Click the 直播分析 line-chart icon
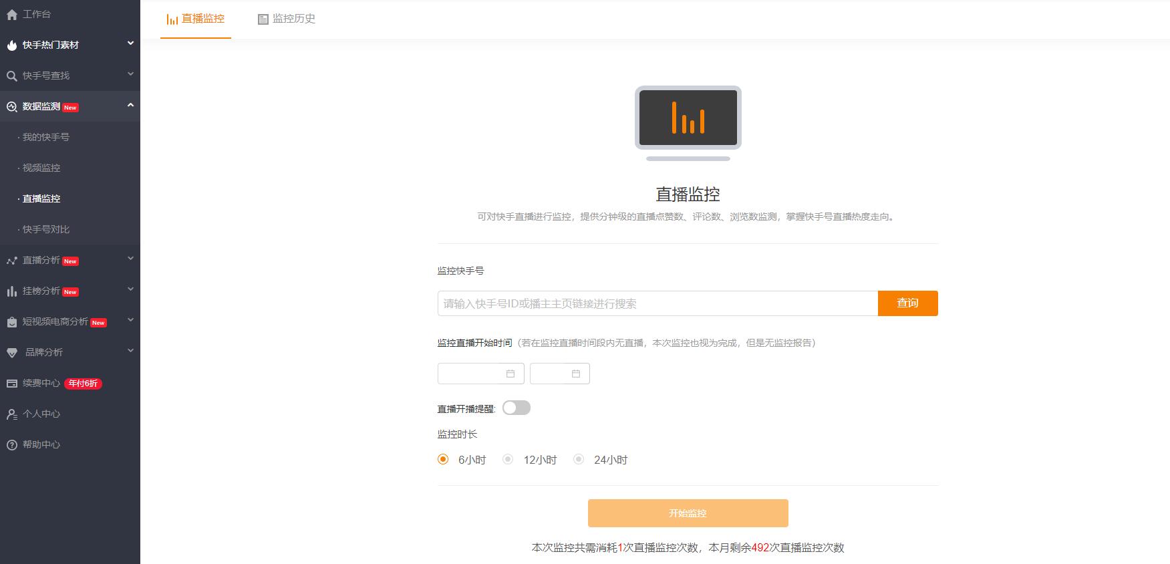The height and width of the screenshot is (564, 1170). click(x=12, y=261)
